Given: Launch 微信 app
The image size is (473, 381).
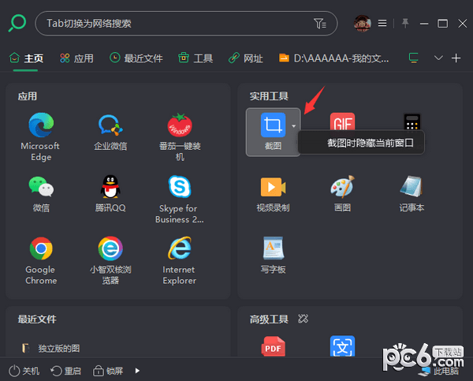Looking at the screenshot, I should coord(41,194).
